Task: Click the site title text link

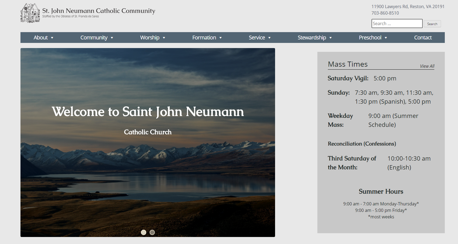Action: 99,11
